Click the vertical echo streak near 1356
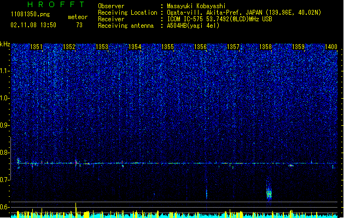Viewport: 344px width, 218px height. [x=206, y=193]
